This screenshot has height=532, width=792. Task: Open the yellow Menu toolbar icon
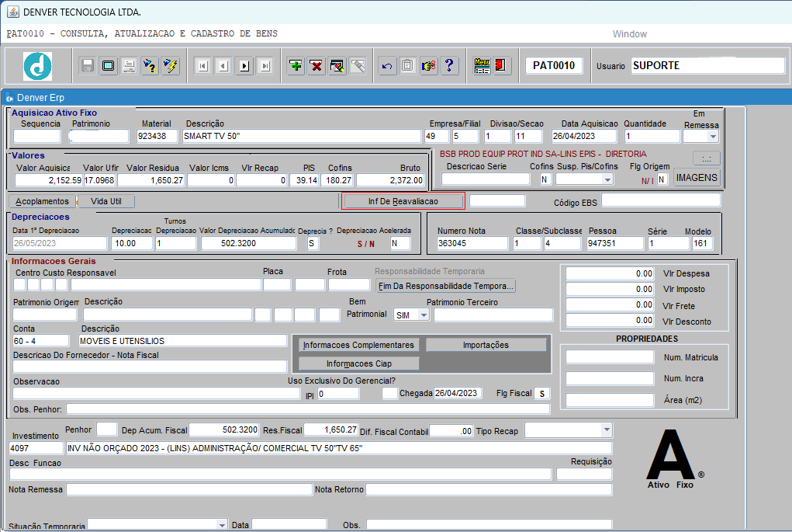(482, 66)
